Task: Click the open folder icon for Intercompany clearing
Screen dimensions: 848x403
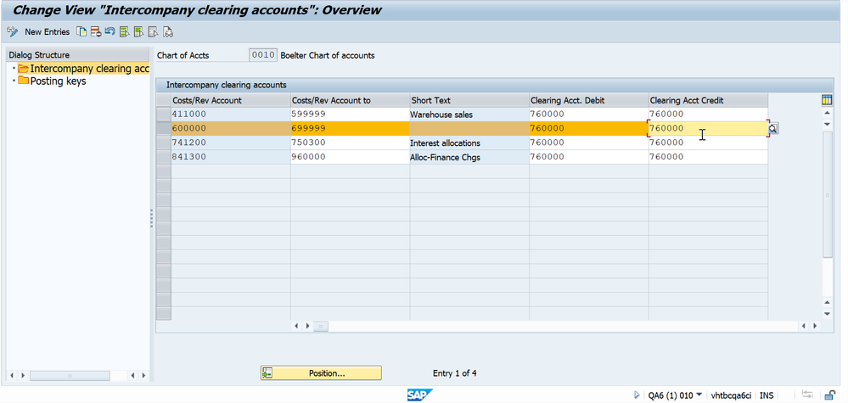Action: [23, 69]
